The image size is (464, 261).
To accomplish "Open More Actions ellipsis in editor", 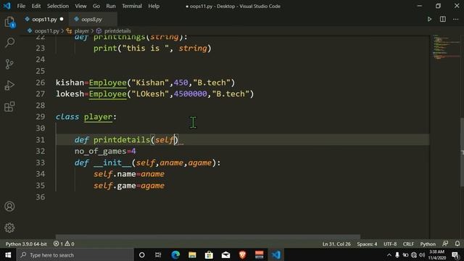I will [456, 20].
